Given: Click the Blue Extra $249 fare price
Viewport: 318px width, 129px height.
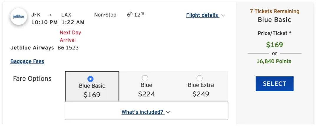Looking at the screenshot, I should coord(201,94).
